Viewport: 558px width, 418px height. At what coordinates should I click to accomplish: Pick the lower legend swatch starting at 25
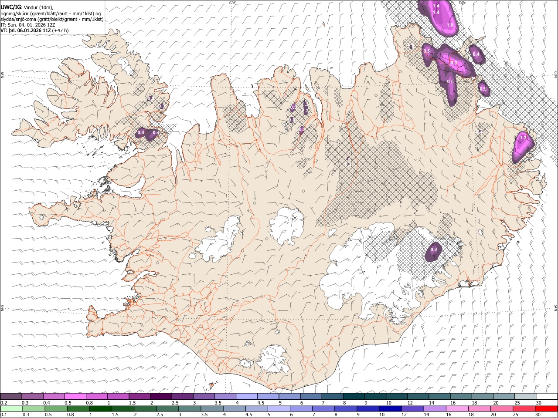pos(524,408)
